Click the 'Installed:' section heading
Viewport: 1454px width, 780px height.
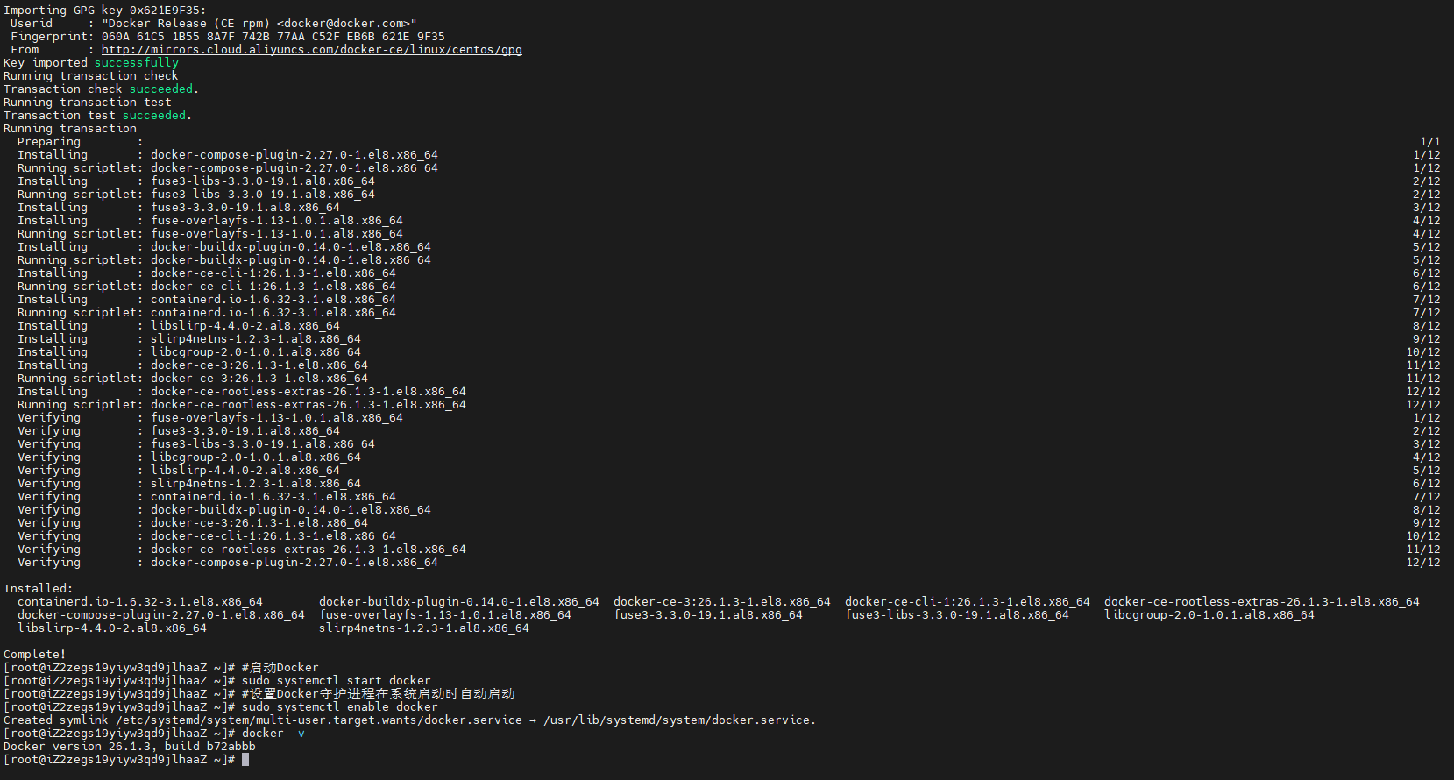point(39,589)
